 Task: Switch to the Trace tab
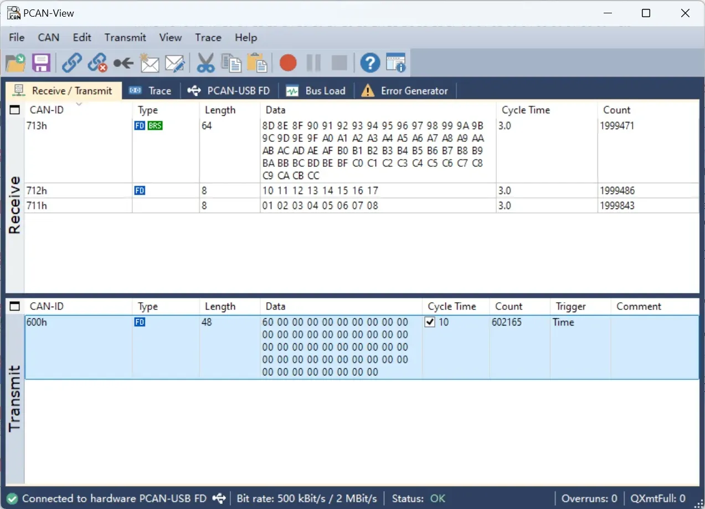coord(150,91)
